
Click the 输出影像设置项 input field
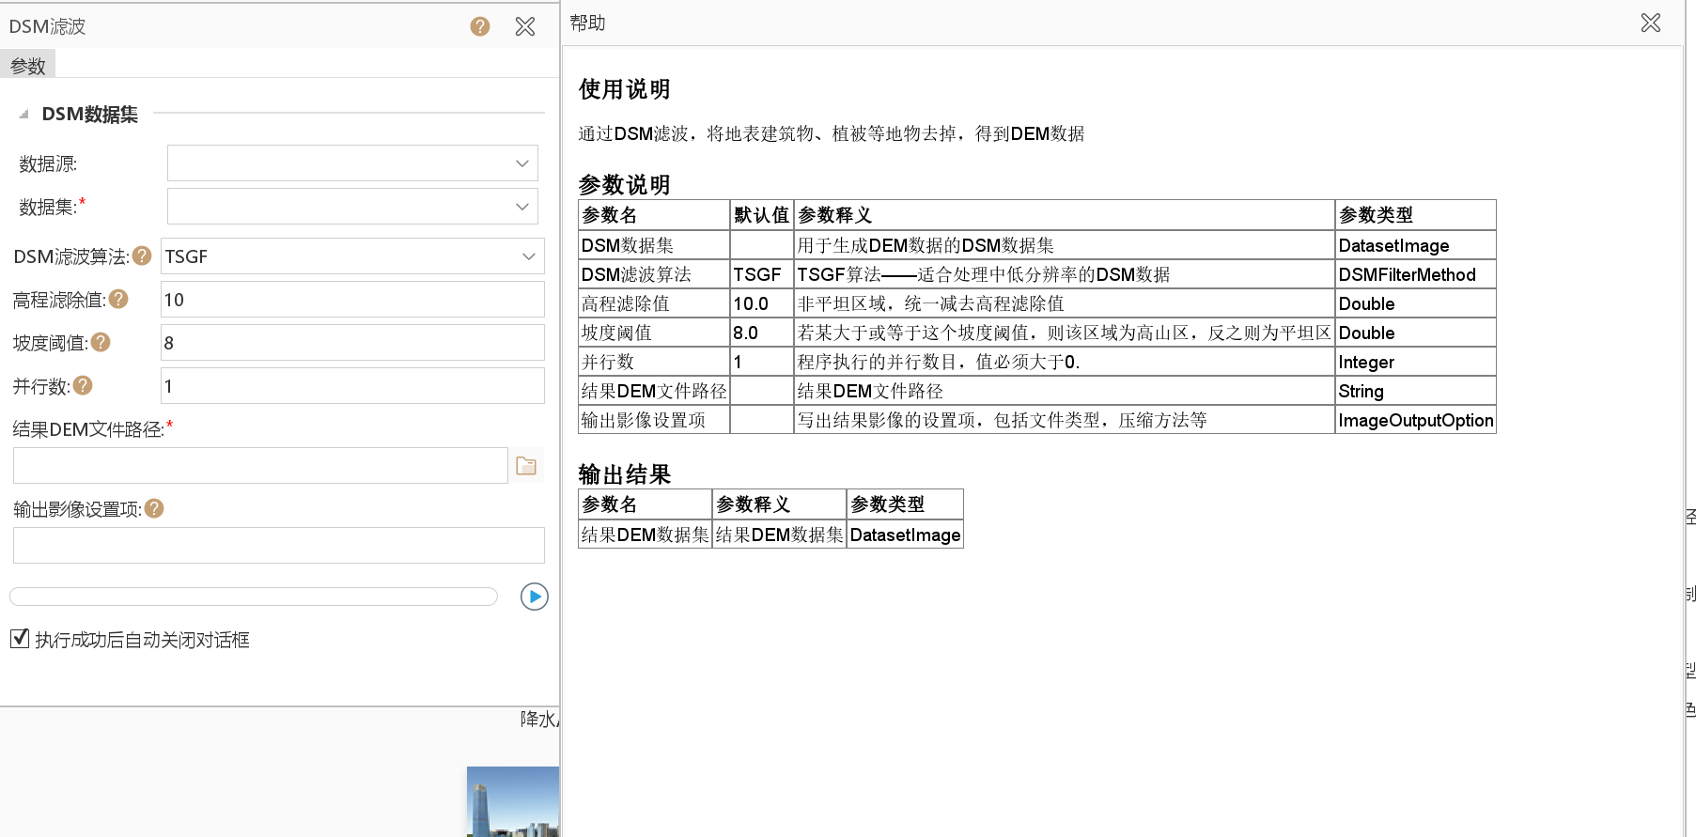click(279, 545)
